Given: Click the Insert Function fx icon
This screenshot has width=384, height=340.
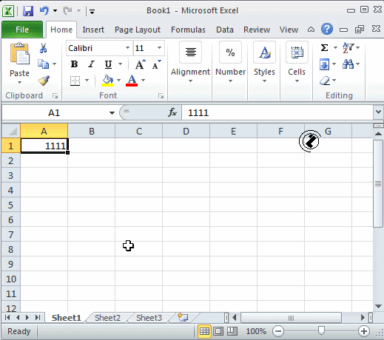Looking at the screenshot, I should [x=172, y=112].
